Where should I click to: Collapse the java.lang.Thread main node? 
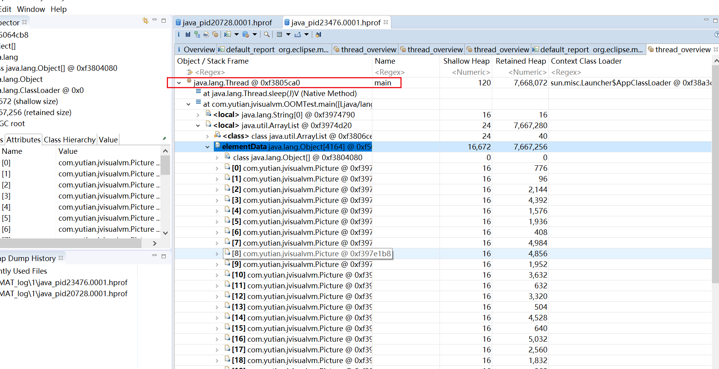[179, 83]
